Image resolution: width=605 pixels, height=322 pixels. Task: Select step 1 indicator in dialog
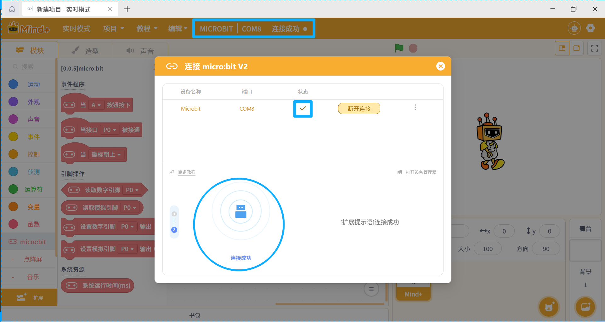(174, 214)
